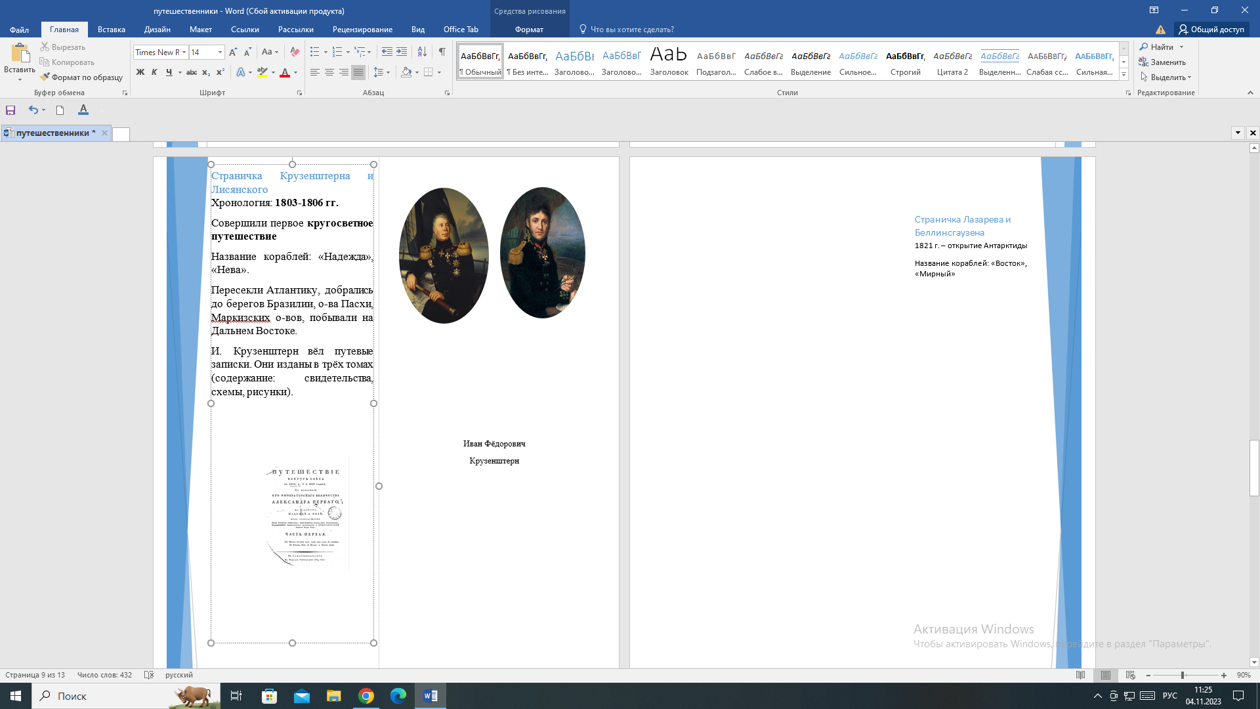Enable justify text alignment
Viewport: 1260px width, 709px height.
[358, 72]
